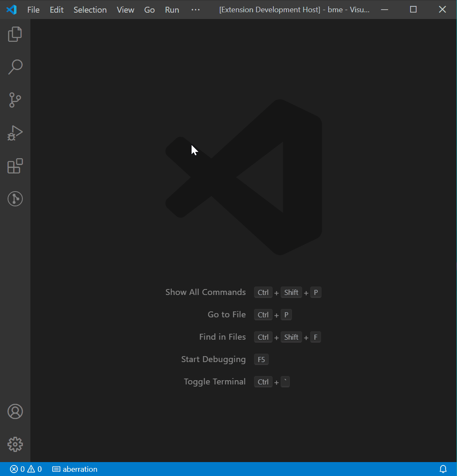Click the VS Code logo in title bar
457x476 pixels.
[11, 10]
